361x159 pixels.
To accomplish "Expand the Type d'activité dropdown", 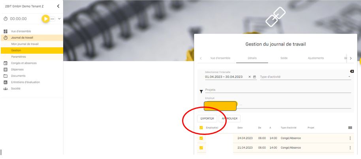I will (x=349, y=77).
